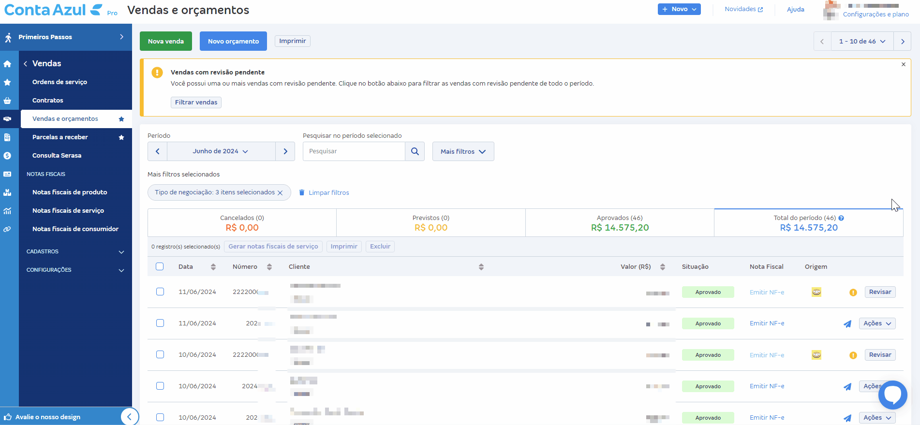Viewport: 920px width, 425px height.
Task: Open Ordens de serviço menu item
Action: tap(59, 82)
